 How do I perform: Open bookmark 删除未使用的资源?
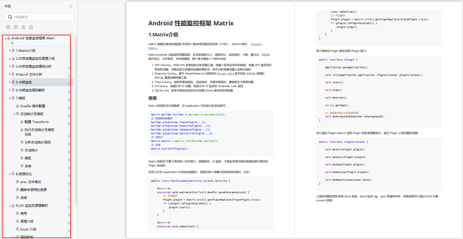(x=33, y=190)
